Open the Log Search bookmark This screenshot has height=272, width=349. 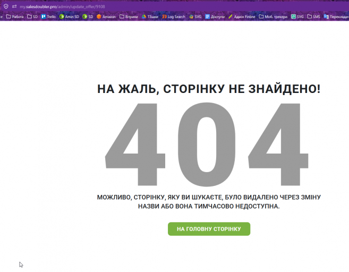coord(174,16)
